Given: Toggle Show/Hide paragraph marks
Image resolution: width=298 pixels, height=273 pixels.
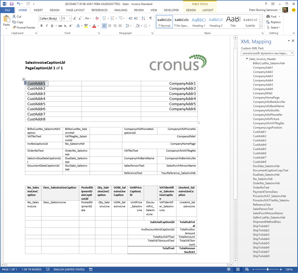Looking at the screenshot, I should click(x=151, y=18).
